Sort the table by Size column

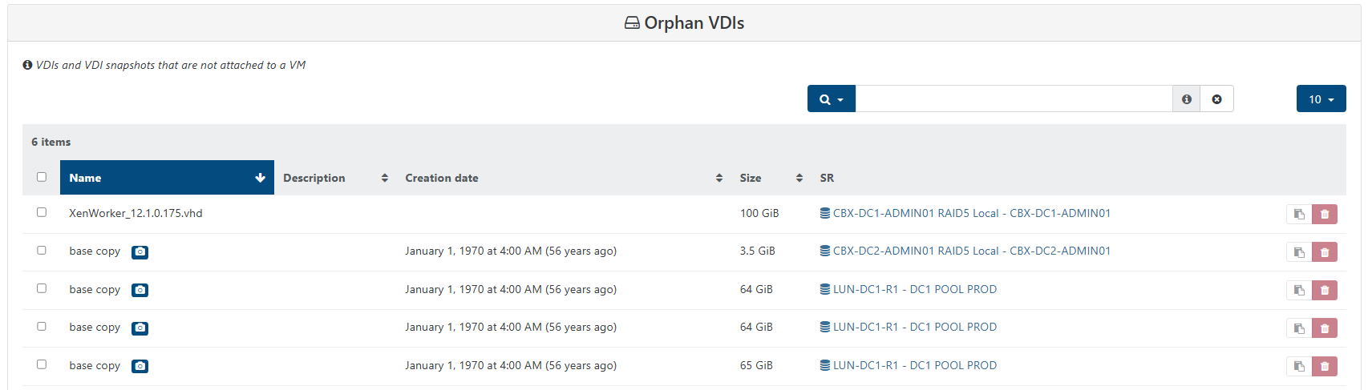[770, 178]
